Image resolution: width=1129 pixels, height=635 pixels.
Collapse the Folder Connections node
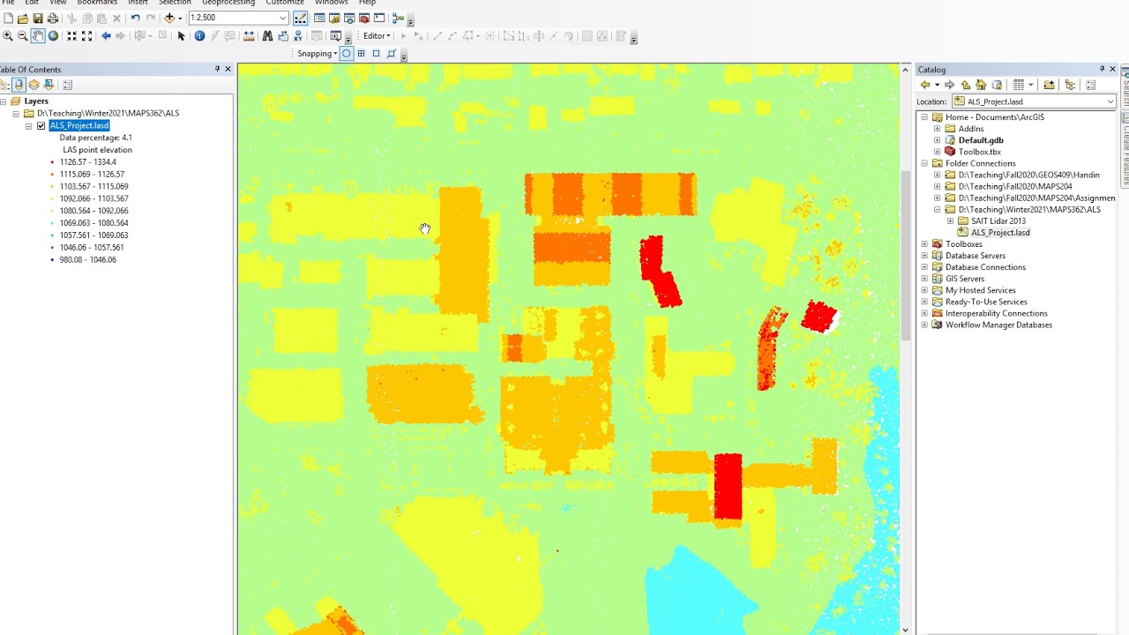tap(924, 163)
